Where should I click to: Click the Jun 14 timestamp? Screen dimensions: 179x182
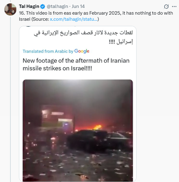78,6
